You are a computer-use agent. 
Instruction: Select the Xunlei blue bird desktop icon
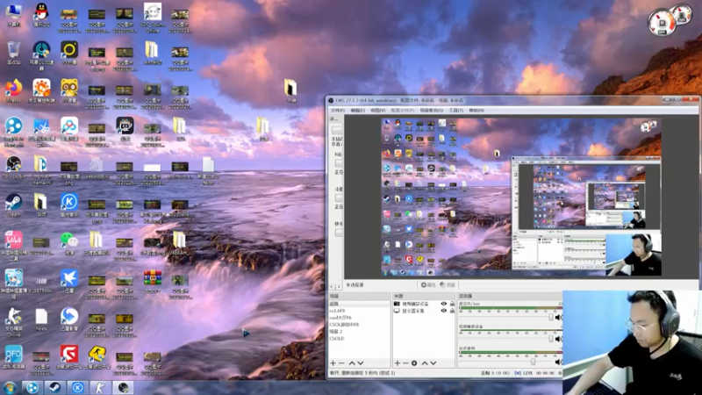[x=69, y=281]
